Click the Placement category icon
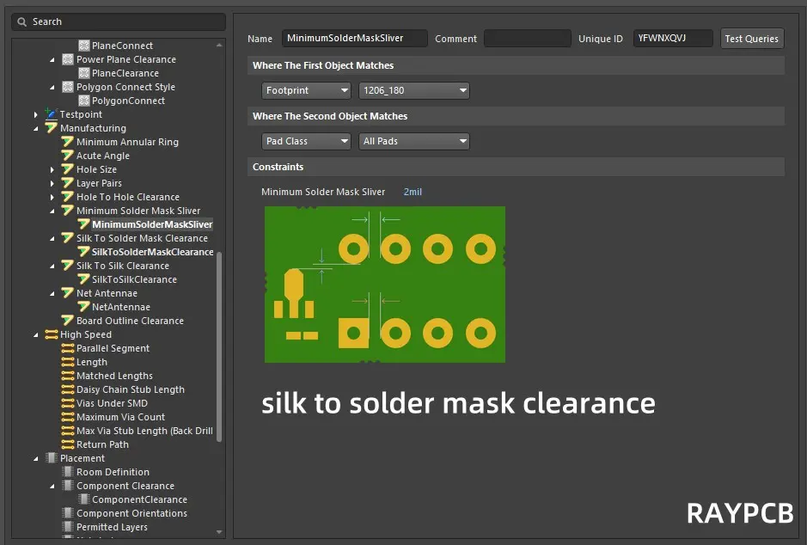Screen dimensions: 807x545 [51, 458]
